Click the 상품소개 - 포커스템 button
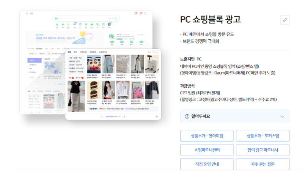 pos(263,136)
